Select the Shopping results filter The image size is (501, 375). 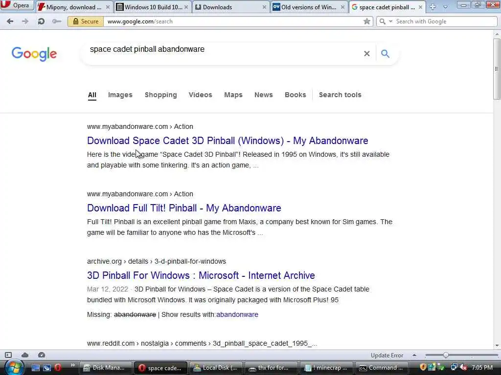pos(160,95)
